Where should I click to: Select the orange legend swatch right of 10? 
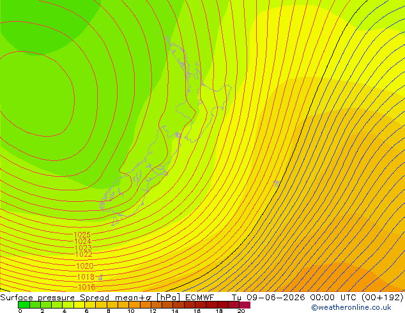pos(134,305)
